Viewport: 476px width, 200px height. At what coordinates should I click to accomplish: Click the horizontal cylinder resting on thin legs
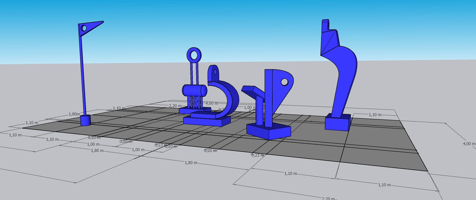[195, 90]
